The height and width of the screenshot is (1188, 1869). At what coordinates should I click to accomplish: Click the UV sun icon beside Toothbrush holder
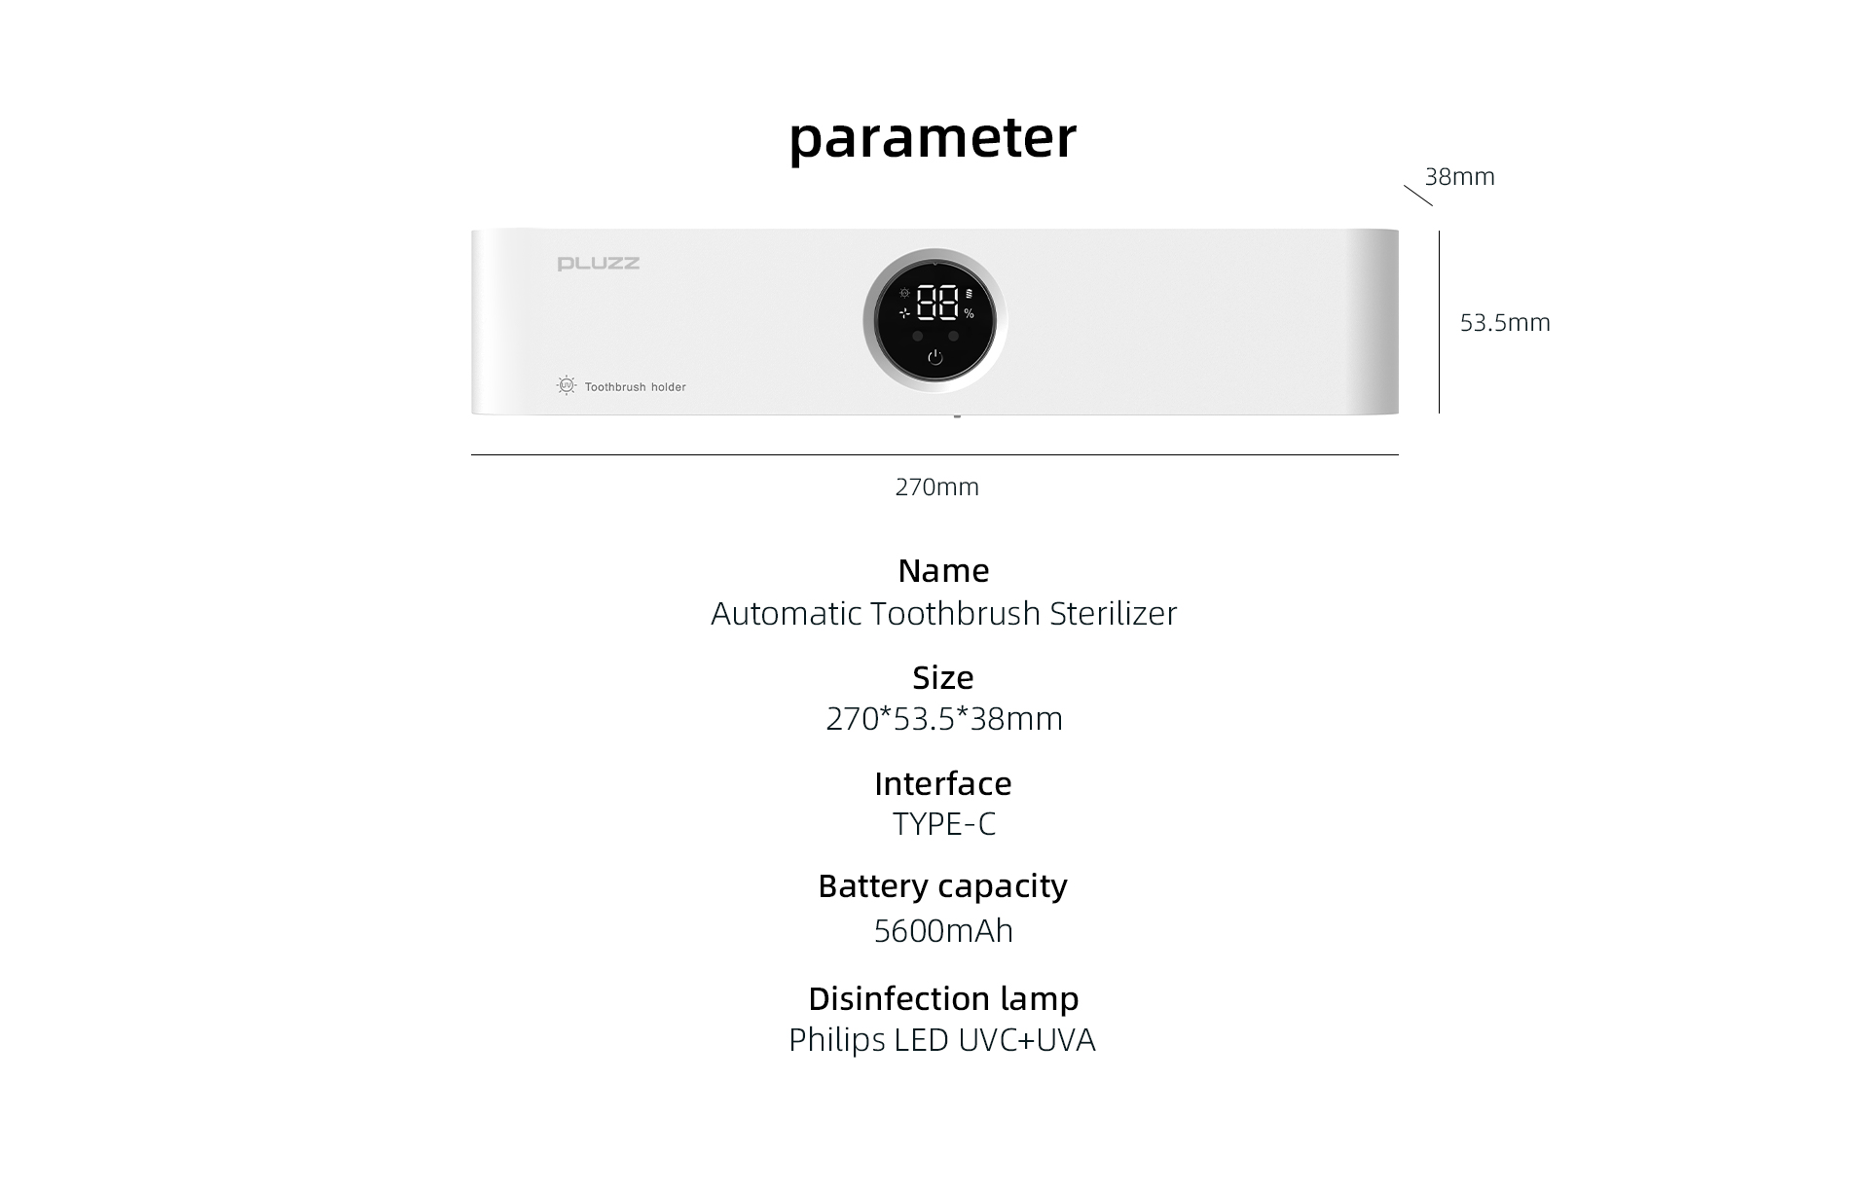click(567, 385)
